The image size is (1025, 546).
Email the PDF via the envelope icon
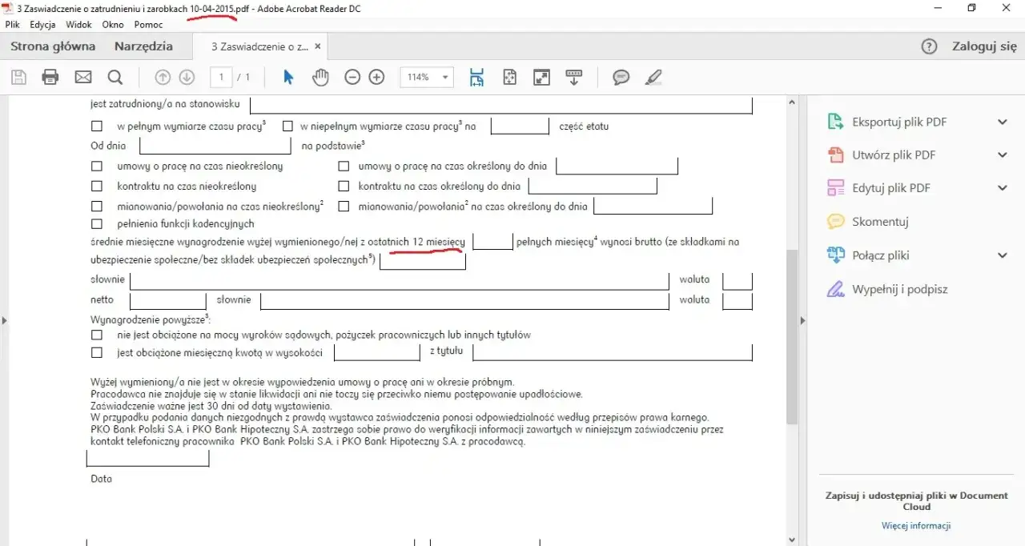click(x=82, y=77)
